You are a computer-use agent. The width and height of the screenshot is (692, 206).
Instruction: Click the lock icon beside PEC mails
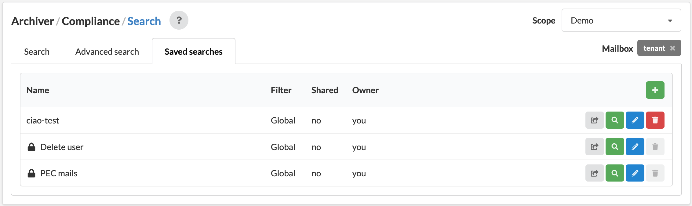[x=31, y=173]
